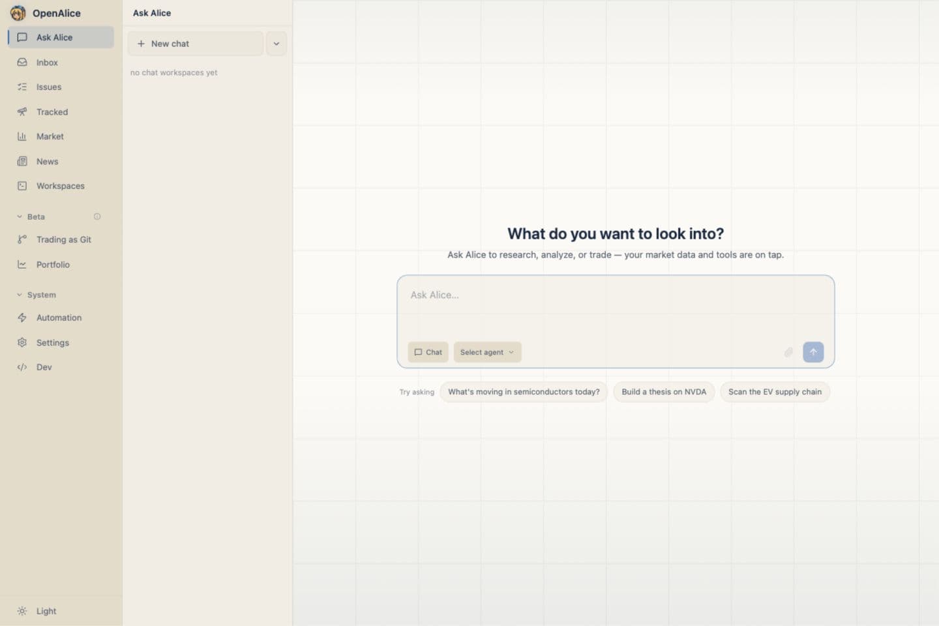Open Trading as Git
The height and width of the screenshot is (626, 939).
point(61,239)
